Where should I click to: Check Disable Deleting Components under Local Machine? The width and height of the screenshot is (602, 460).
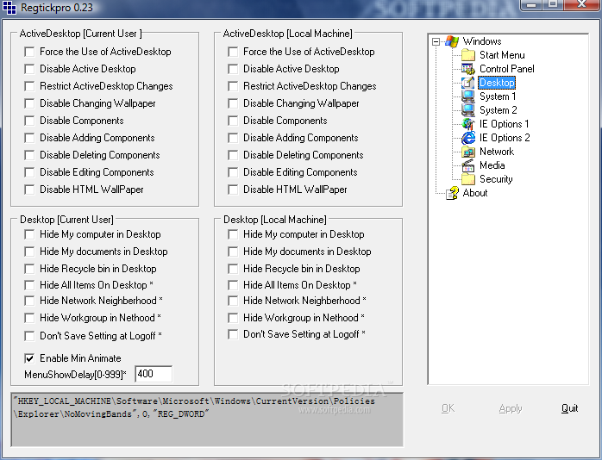point(233,155)
